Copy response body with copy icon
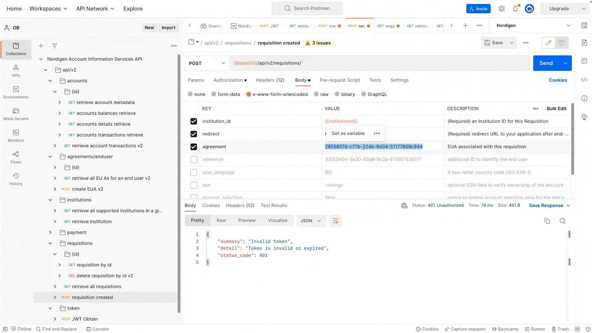This screenshot has width=592, height=333. (x=547, y=221)
